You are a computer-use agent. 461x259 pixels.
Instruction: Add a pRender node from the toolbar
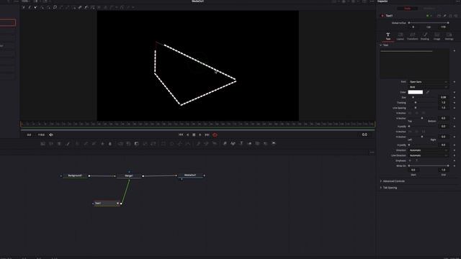tap(215, 144)
